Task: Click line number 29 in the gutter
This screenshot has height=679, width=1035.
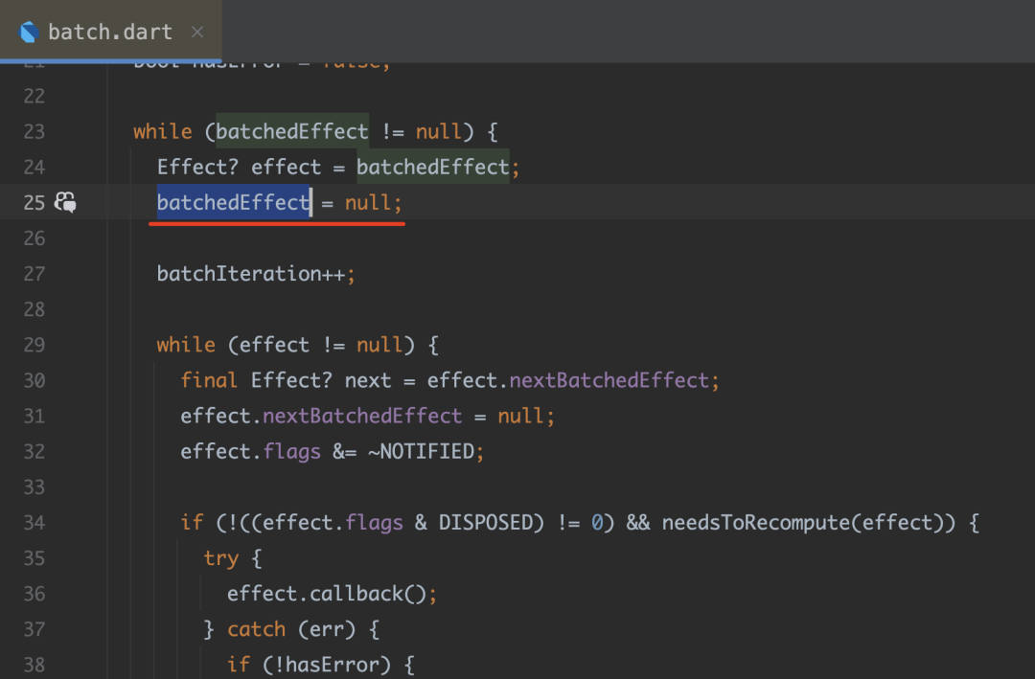Action: click(34, 345)
